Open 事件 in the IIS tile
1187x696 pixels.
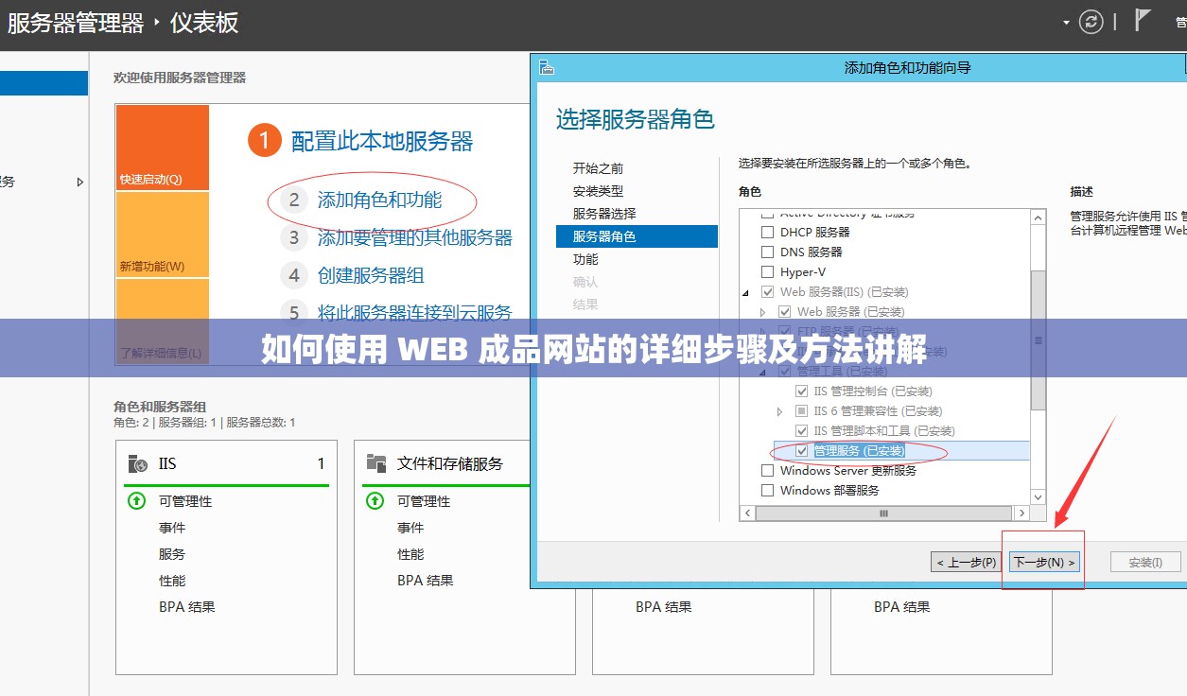click(x=172, y=528)
